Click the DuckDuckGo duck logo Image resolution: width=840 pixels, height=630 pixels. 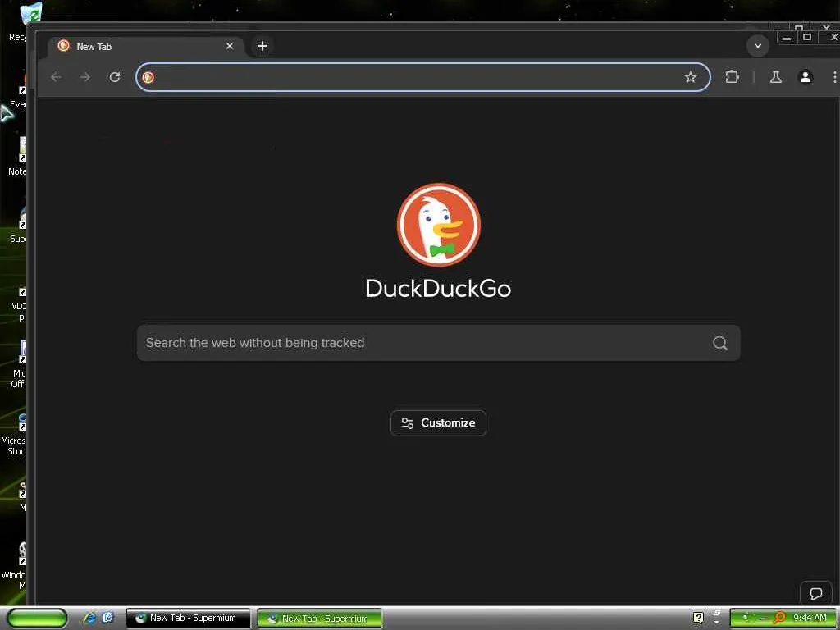point(439,225)
